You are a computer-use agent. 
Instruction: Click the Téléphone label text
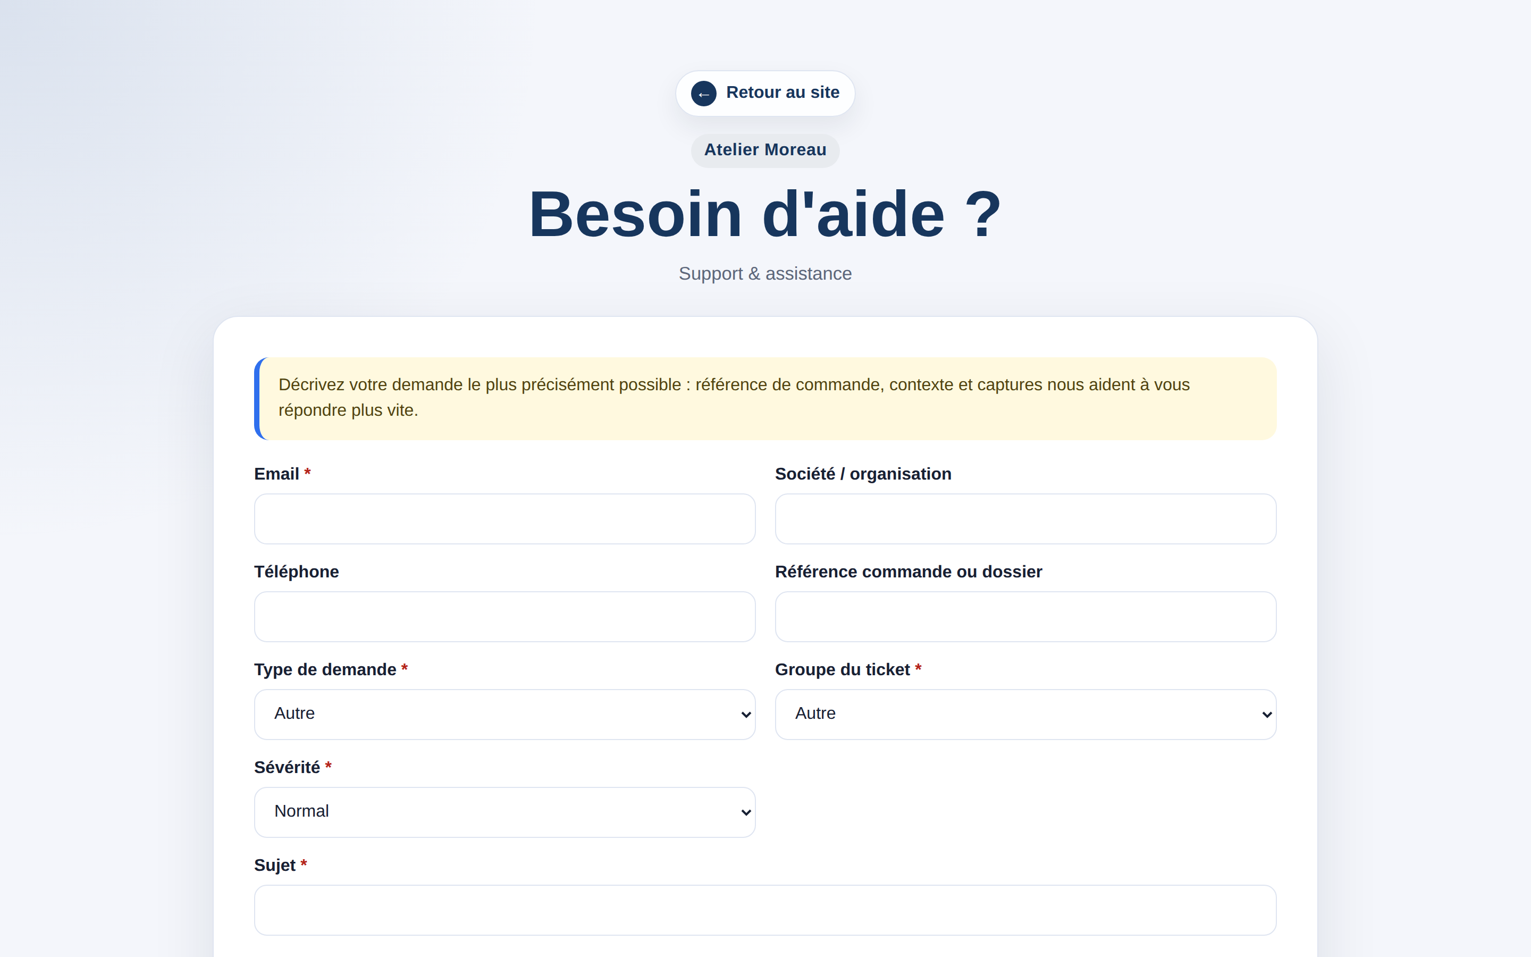coord(296,572)
